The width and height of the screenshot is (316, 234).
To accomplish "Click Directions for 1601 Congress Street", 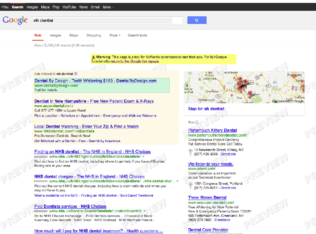I will (228, 188).
